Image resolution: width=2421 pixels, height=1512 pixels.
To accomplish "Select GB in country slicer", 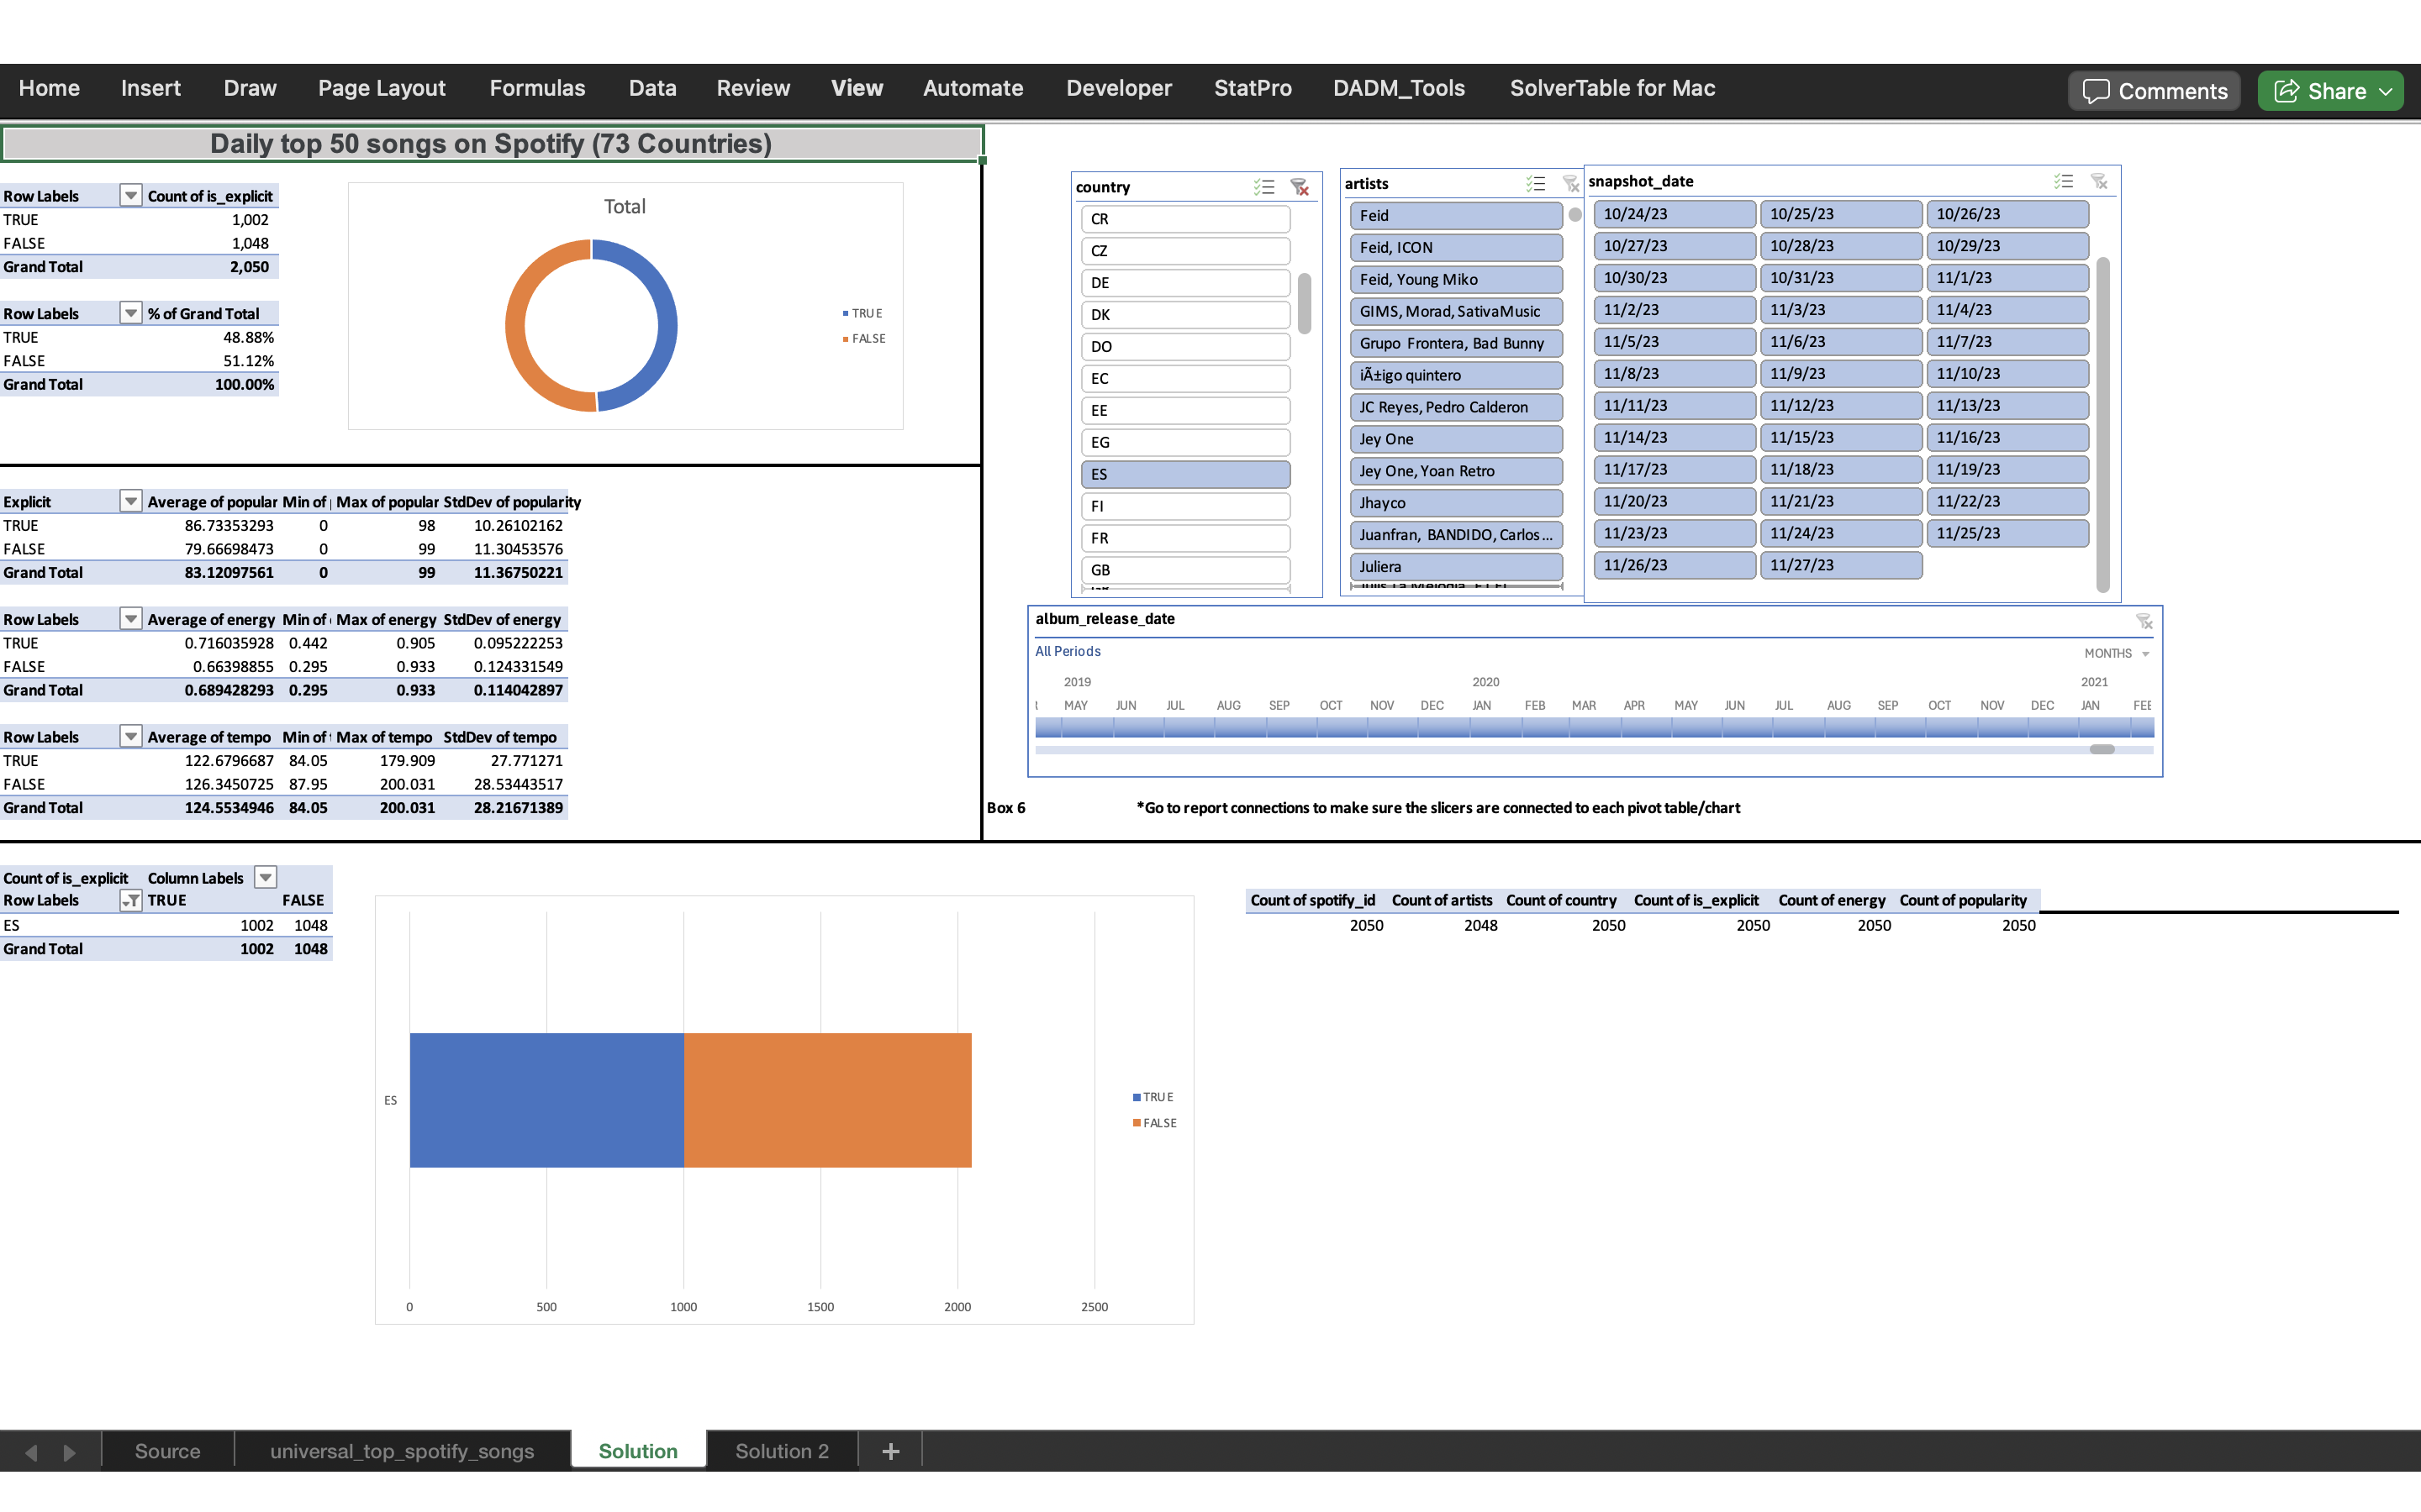I will tap(1185, 570).
